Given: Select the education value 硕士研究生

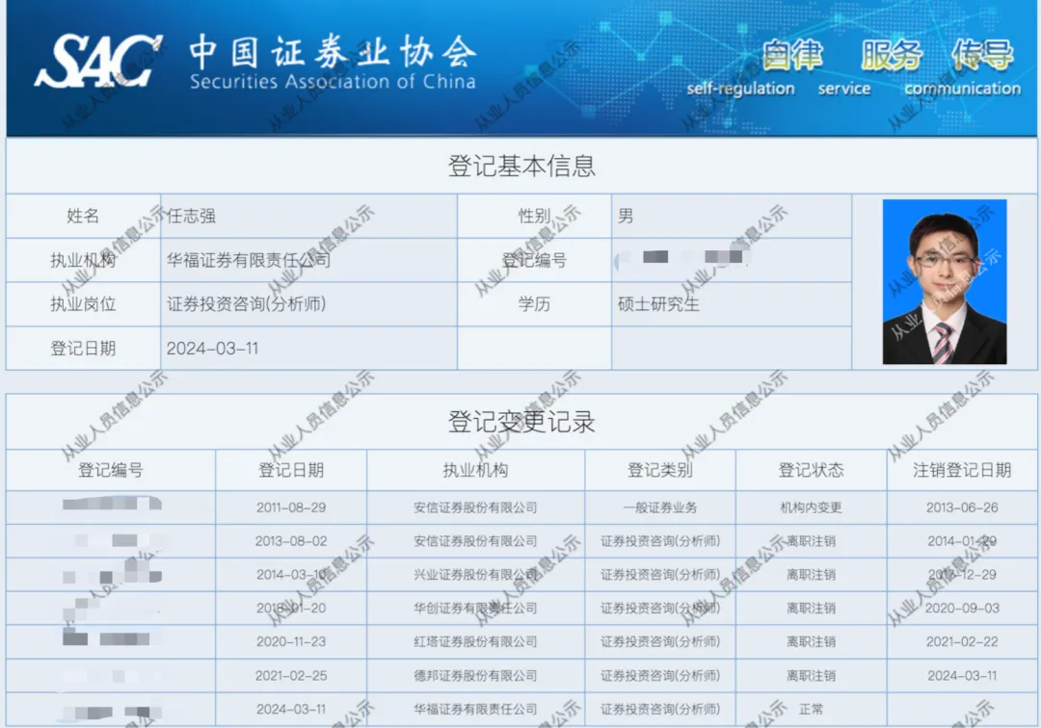Looking at the screenshot, I should (x=658, y=303).
